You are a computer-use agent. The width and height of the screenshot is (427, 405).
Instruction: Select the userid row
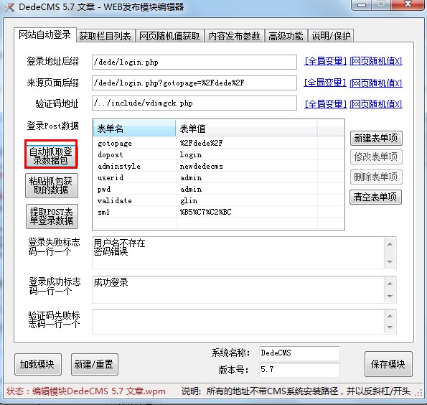(x=218, y=177)
